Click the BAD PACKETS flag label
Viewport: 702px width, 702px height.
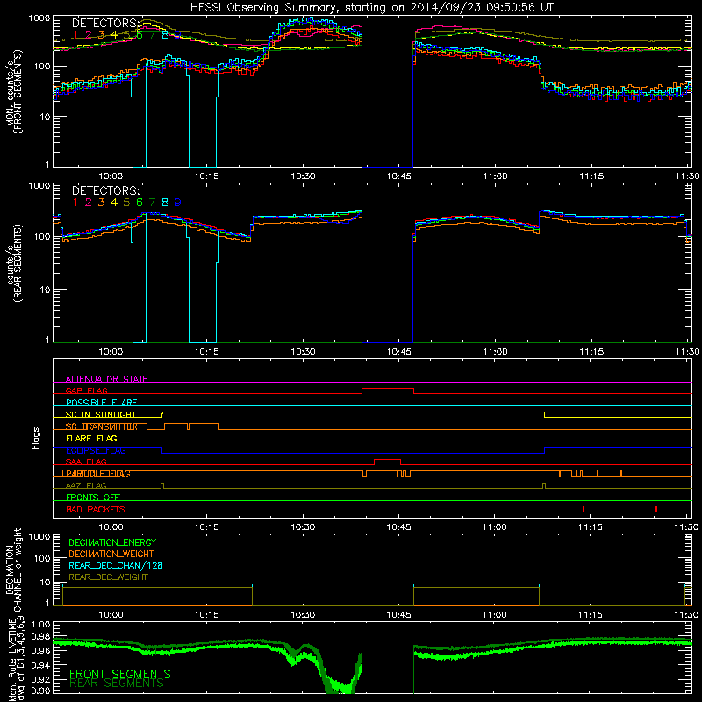coord(96,509)
